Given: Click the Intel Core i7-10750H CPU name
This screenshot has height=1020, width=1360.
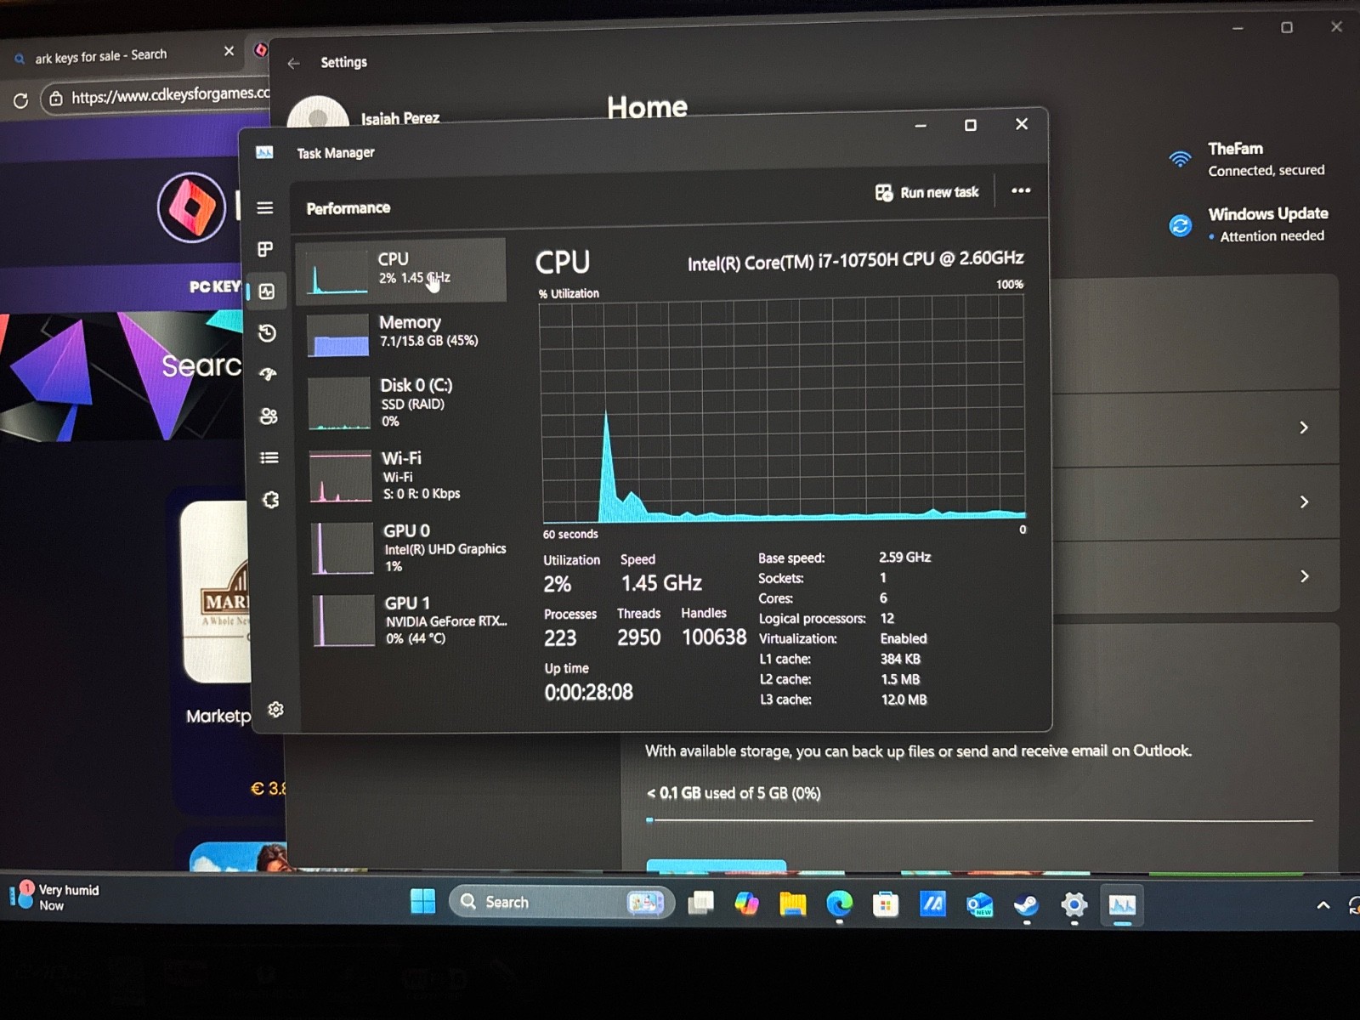Looking at the screenshot, I should [x=855, y=261].
